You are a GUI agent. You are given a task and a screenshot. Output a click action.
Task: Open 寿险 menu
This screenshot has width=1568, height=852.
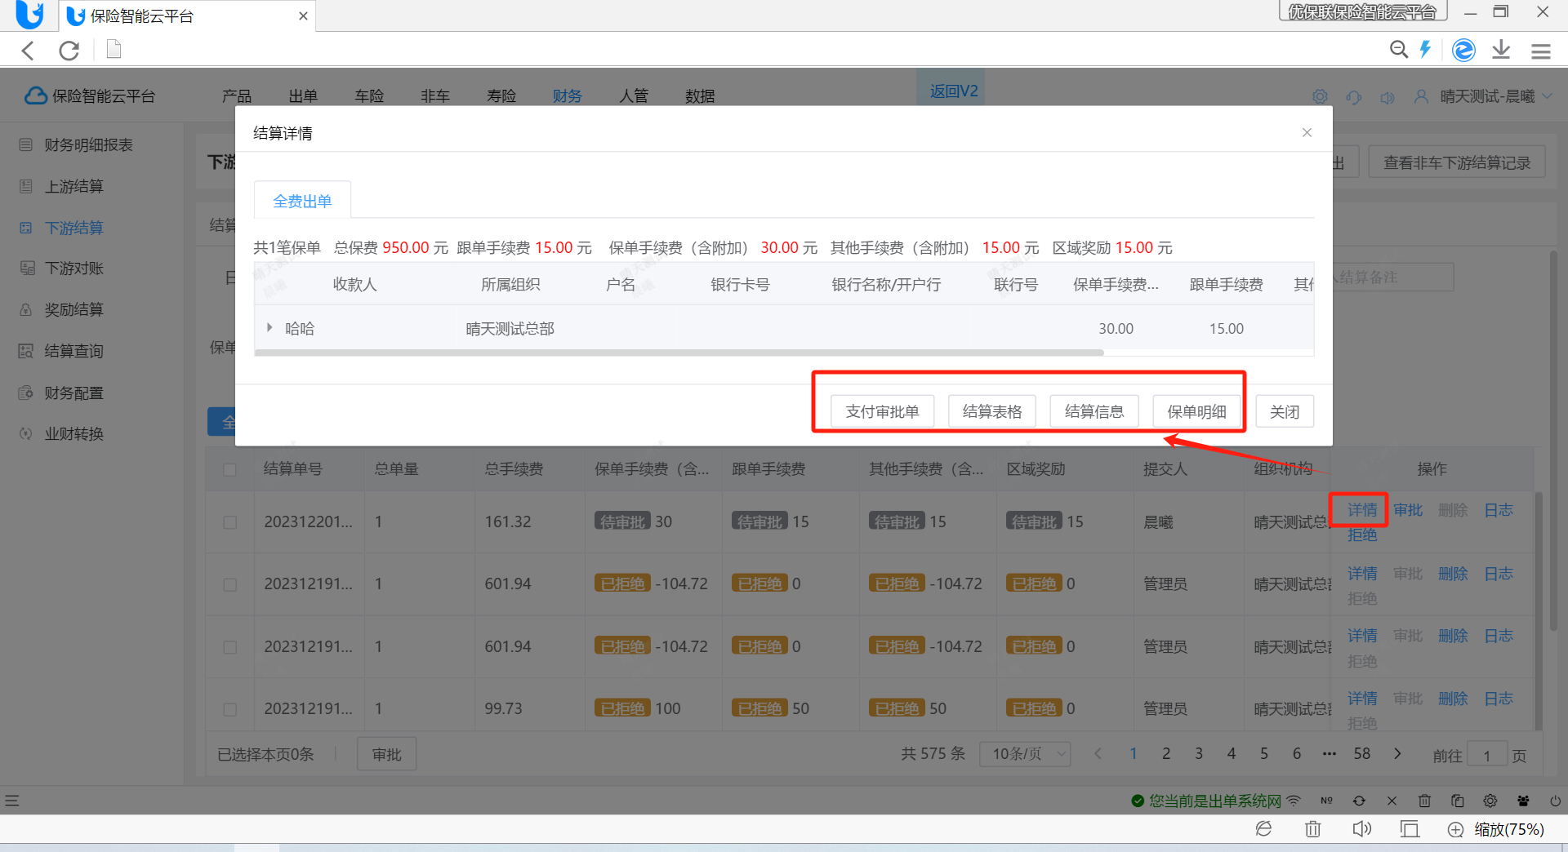[501, 96]
